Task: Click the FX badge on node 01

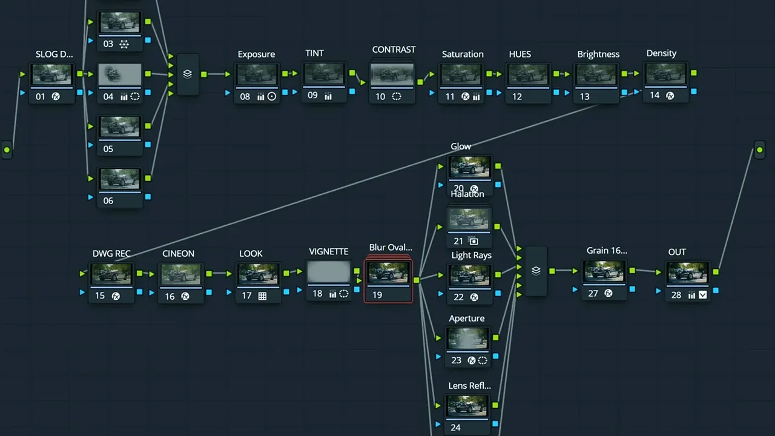Action: click(x=56, y=96)
